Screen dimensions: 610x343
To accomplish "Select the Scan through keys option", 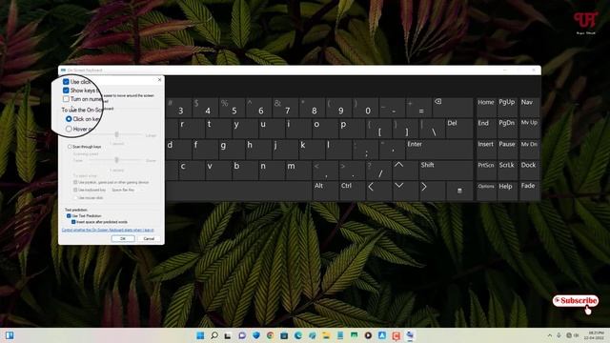I will click(x=70, y=147).
